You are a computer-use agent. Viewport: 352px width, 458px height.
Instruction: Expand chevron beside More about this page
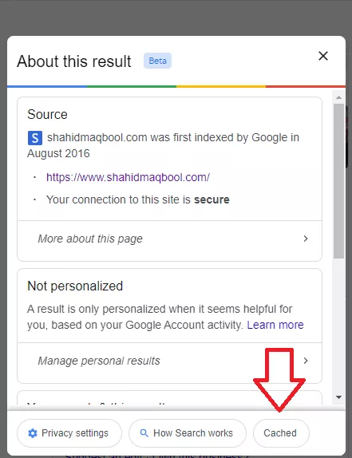tap(306, 239)
